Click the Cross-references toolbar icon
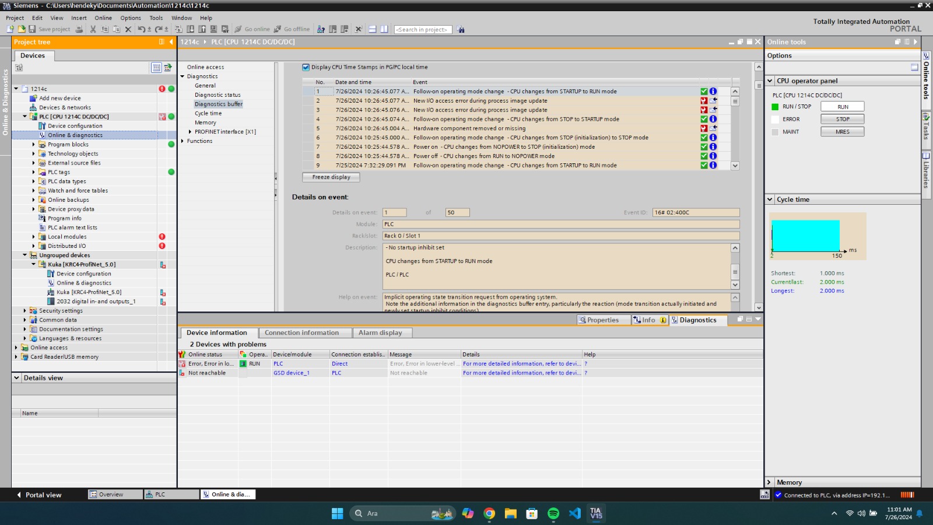The image size is (933, 525). pos(359,29)
